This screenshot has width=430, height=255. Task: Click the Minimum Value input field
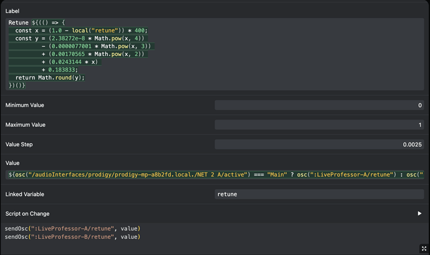click(x=319, y=106)
